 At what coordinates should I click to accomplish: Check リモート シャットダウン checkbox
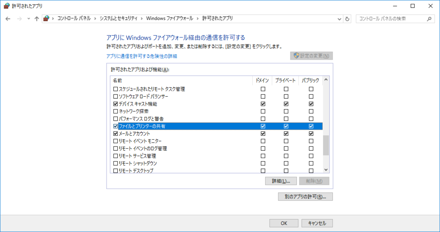(x=115, y=163)
